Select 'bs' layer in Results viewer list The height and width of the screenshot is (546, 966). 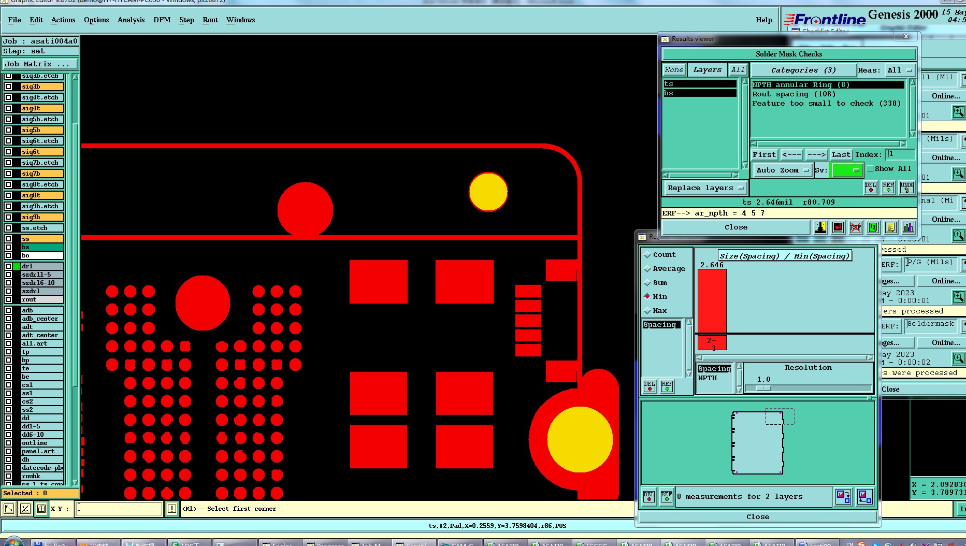700,93
